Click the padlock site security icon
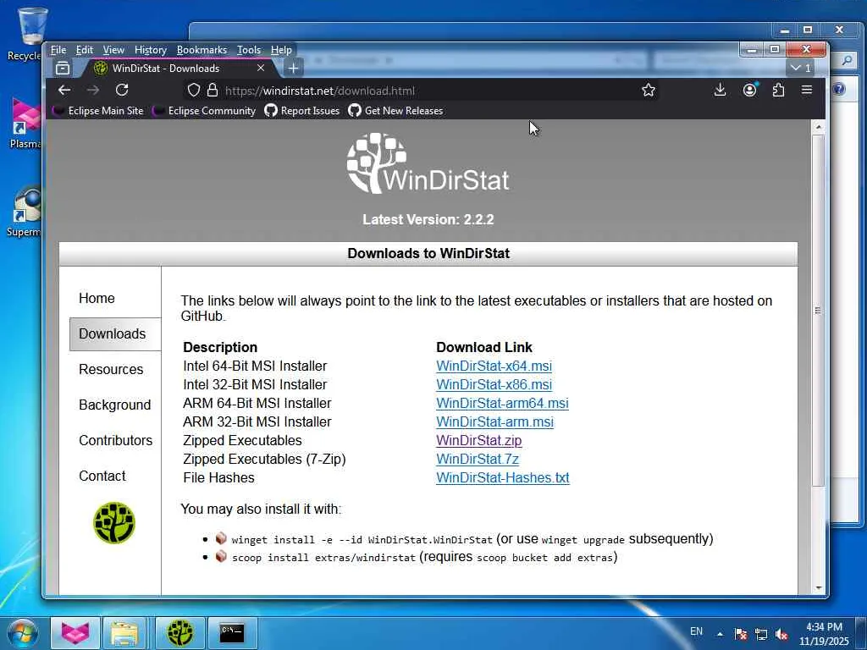Viewport: 867px width, 650px height. [213, 90]
